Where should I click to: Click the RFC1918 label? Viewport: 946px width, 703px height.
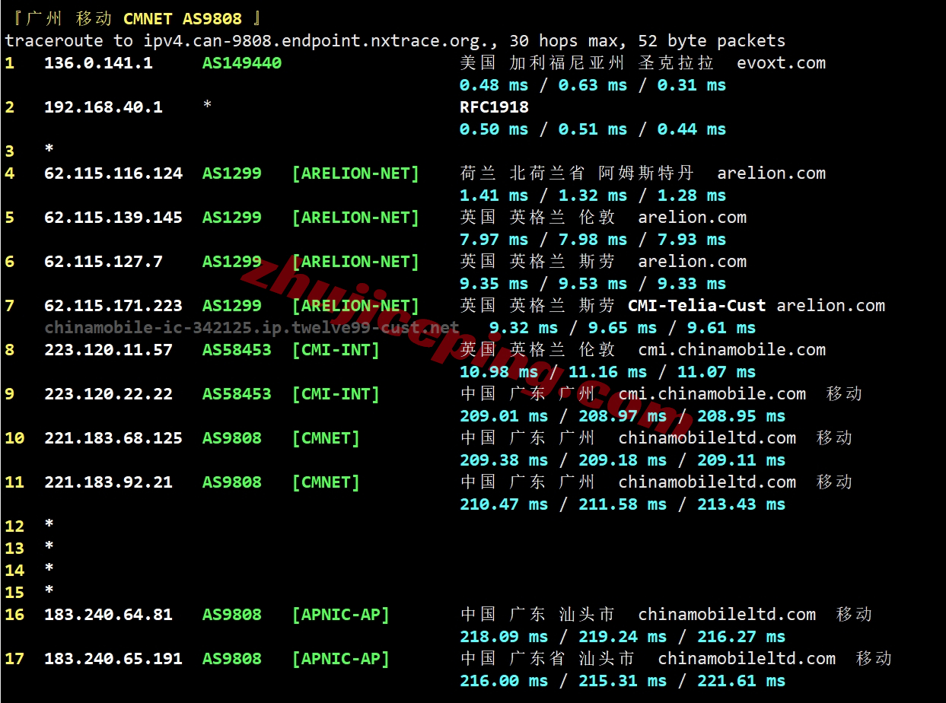(x=494, y=107)
